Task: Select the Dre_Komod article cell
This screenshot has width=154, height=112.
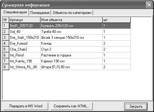Action: [x=25, y=43]
